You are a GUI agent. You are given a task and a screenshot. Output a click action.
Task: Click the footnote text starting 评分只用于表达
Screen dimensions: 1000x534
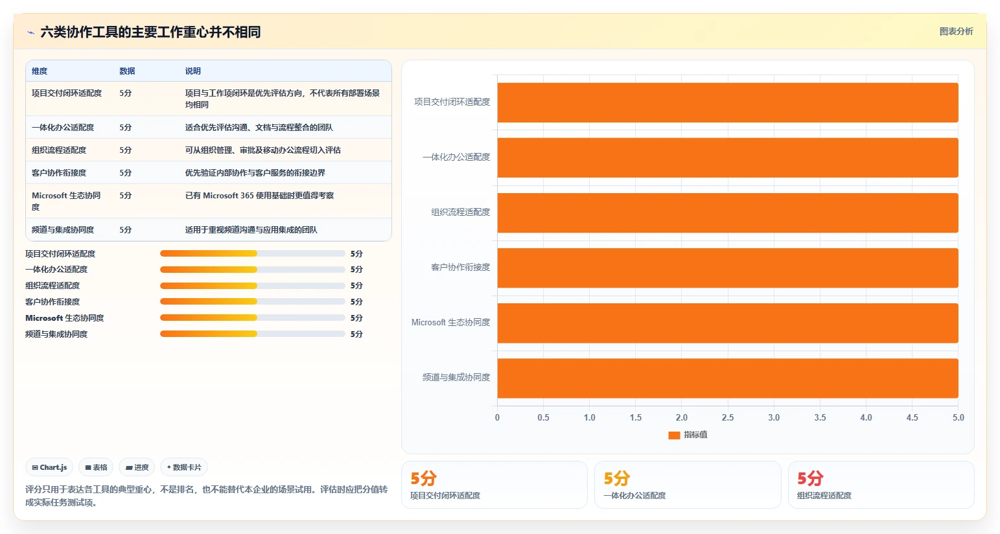(x=206, y=496)
